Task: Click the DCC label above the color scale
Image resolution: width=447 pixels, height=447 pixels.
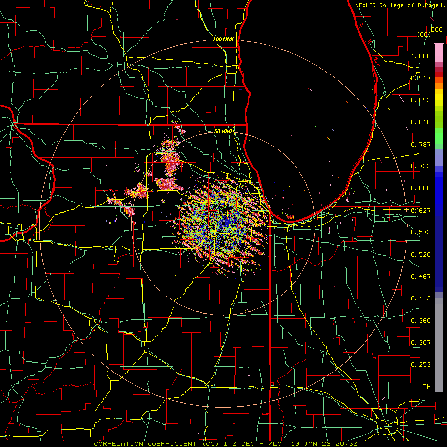Action: point(436,30)
